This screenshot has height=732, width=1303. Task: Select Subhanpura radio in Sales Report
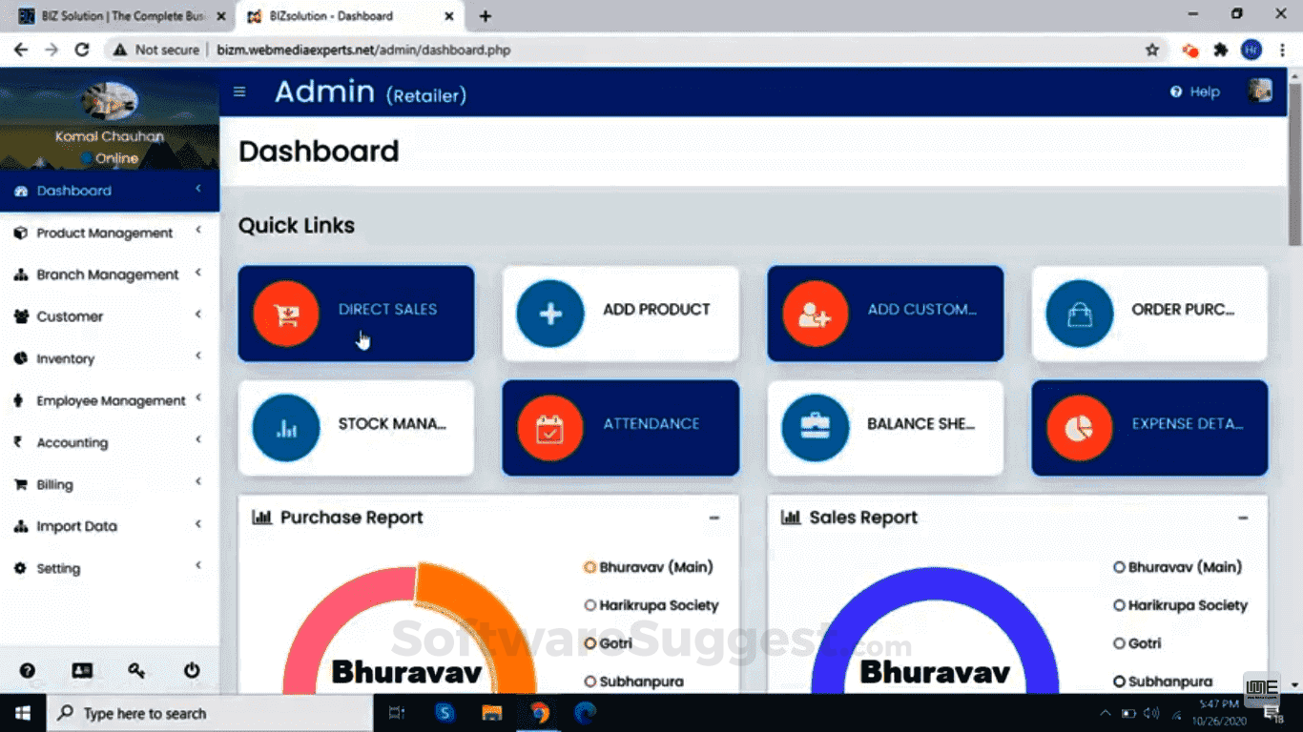click(x=1118, y=681)
